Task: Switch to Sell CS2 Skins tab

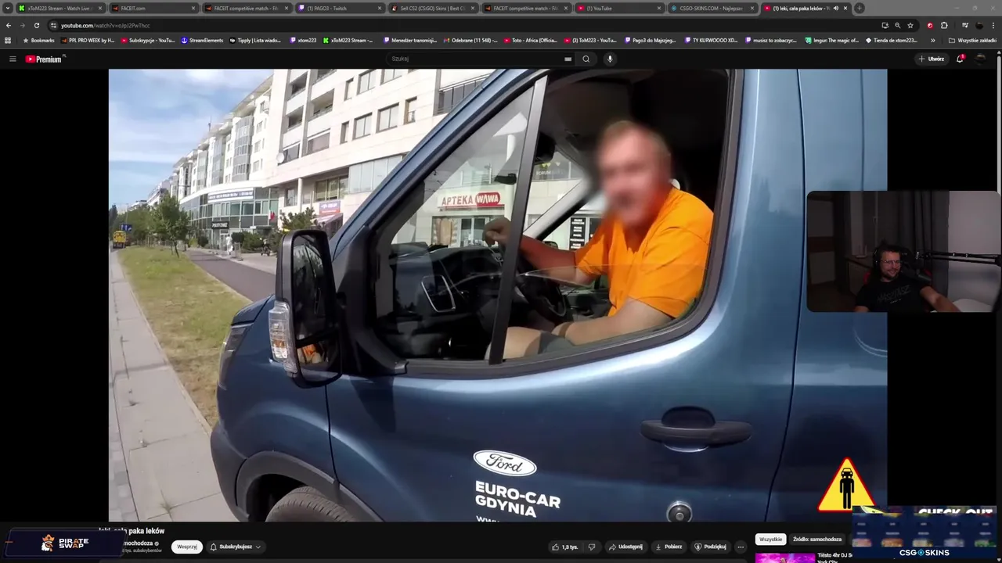Action: (x=432, y=8)
